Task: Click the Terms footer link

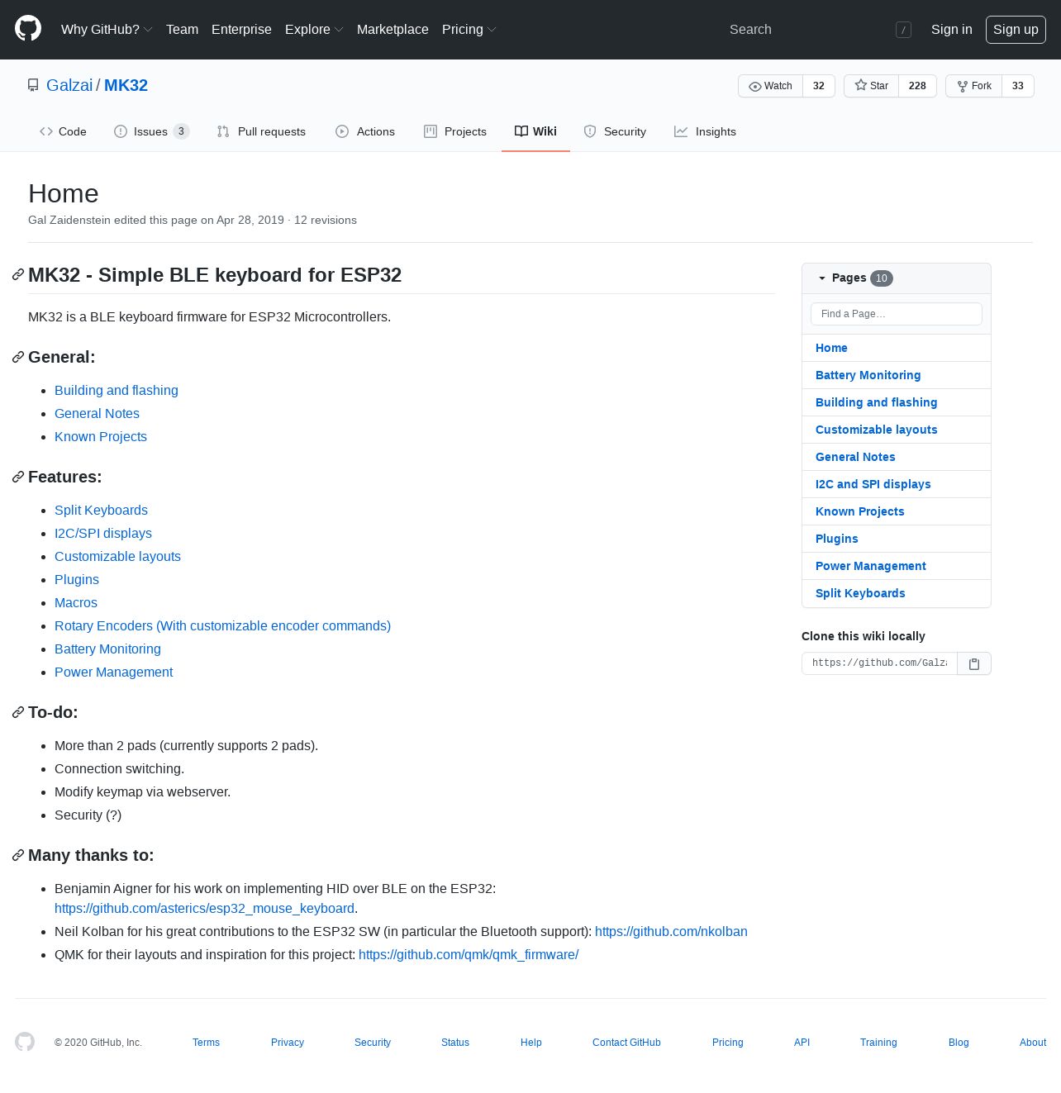Action: pyautogui.click(x=206, y=1043)
